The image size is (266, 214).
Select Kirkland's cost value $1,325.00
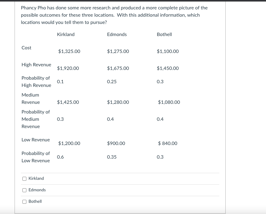pos(69,51)
